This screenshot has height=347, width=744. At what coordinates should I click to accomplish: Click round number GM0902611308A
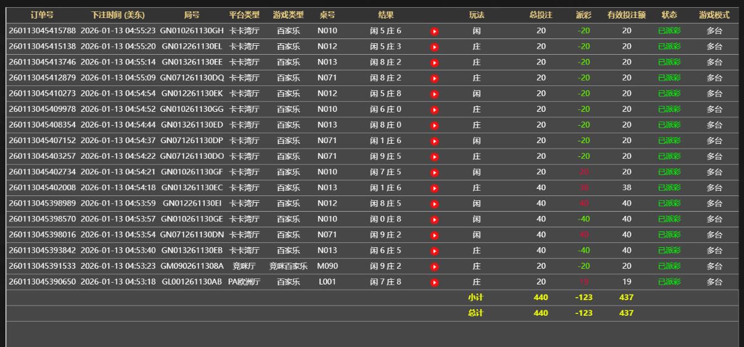(192, 266)
